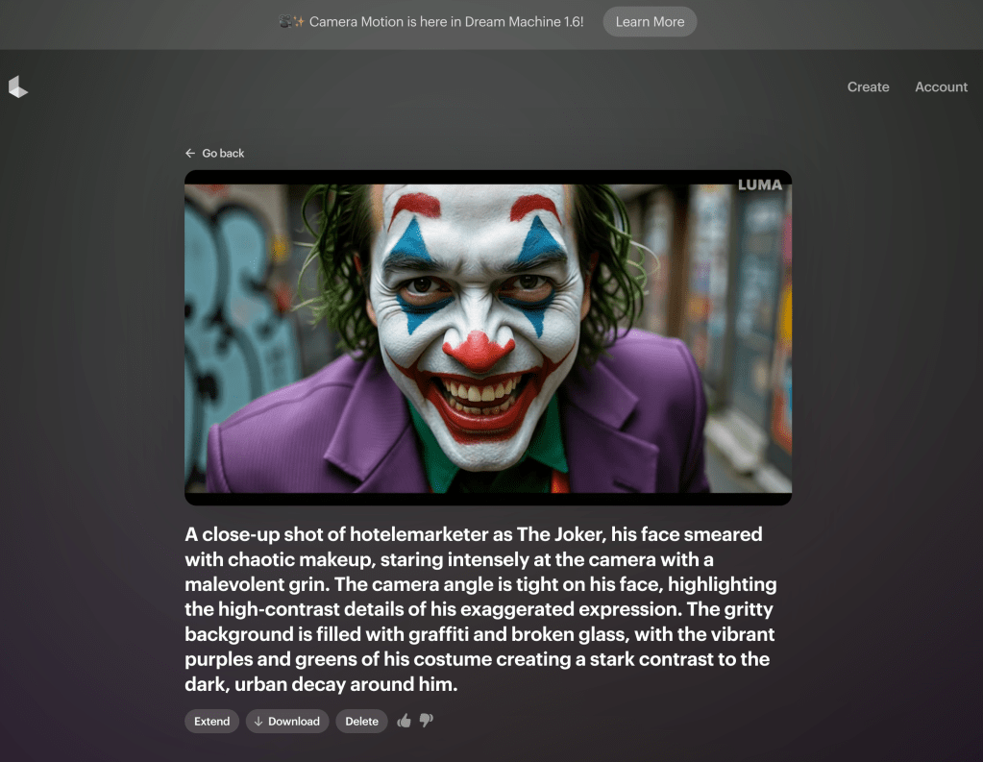Viewport: 983px width, 762px height.
Task: Click the down arrow icon inside Download
Action: click(x=258, y=722)
